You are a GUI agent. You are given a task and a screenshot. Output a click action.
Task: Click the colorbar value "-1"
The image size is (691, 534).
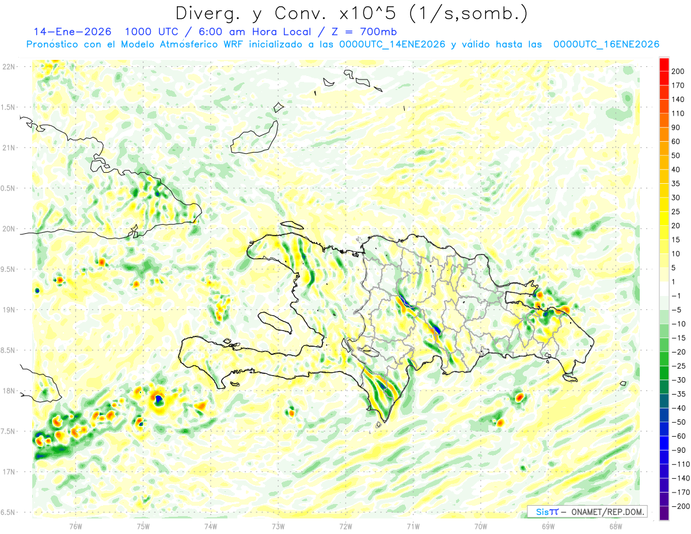pos(676,296)
